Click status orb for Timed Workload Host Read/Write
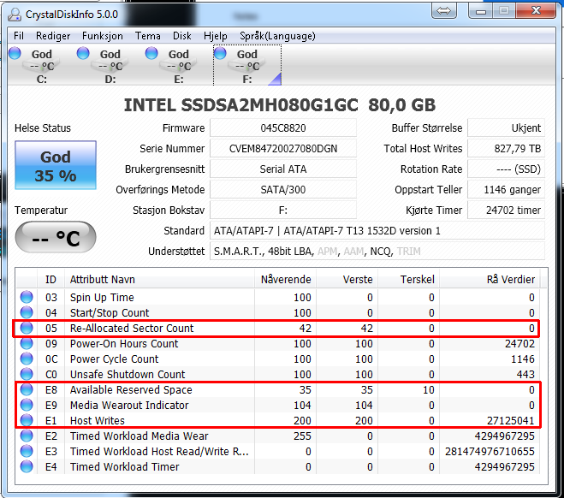 27,451
